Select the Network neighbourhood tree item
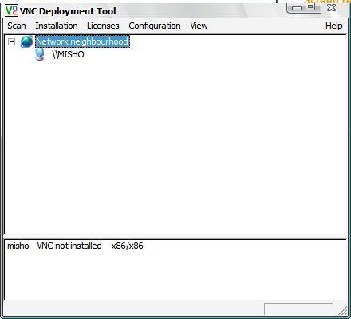351x319 pixels. click(82, 41)
